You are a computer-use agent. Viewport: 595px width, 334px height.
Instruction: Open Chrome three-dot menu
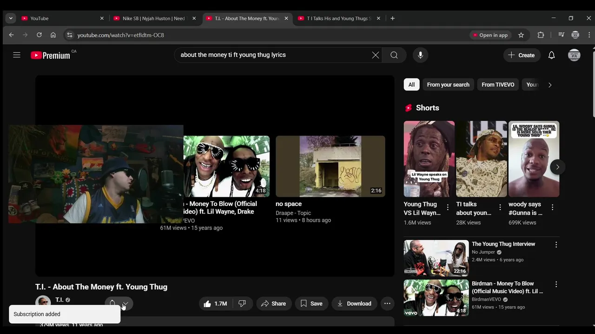pos(589,35)
